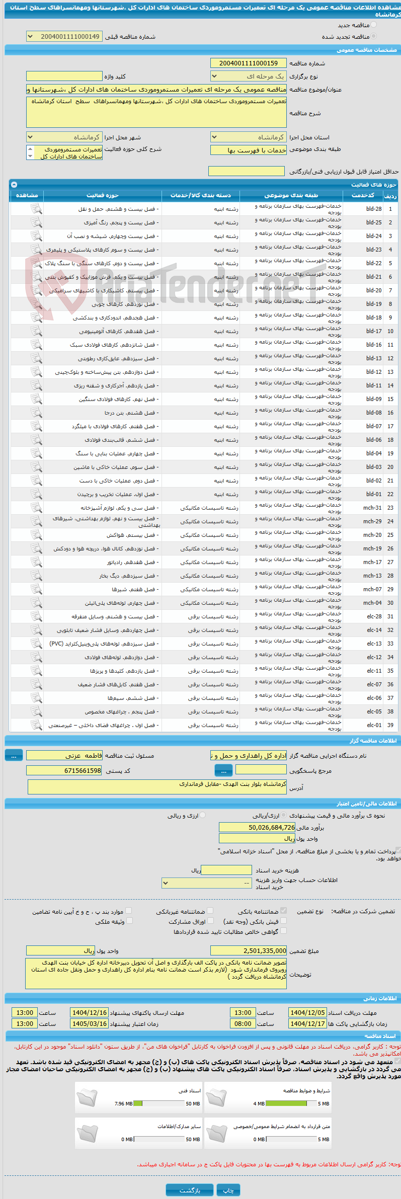The height and width of the screenshot is (1199, 401).
Task: Open view icon for row bld-12
Action: 36,372
